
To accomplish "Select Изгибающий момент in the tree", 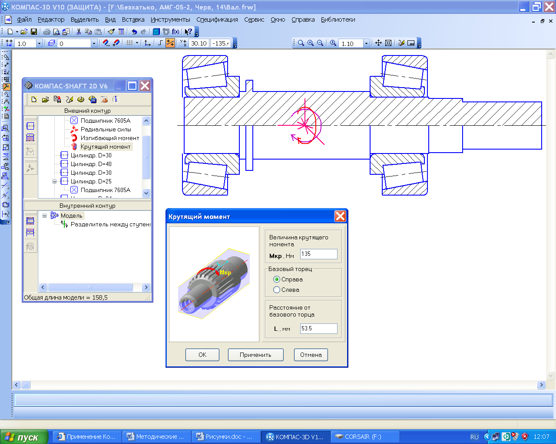I will click(x=110, y=138).
